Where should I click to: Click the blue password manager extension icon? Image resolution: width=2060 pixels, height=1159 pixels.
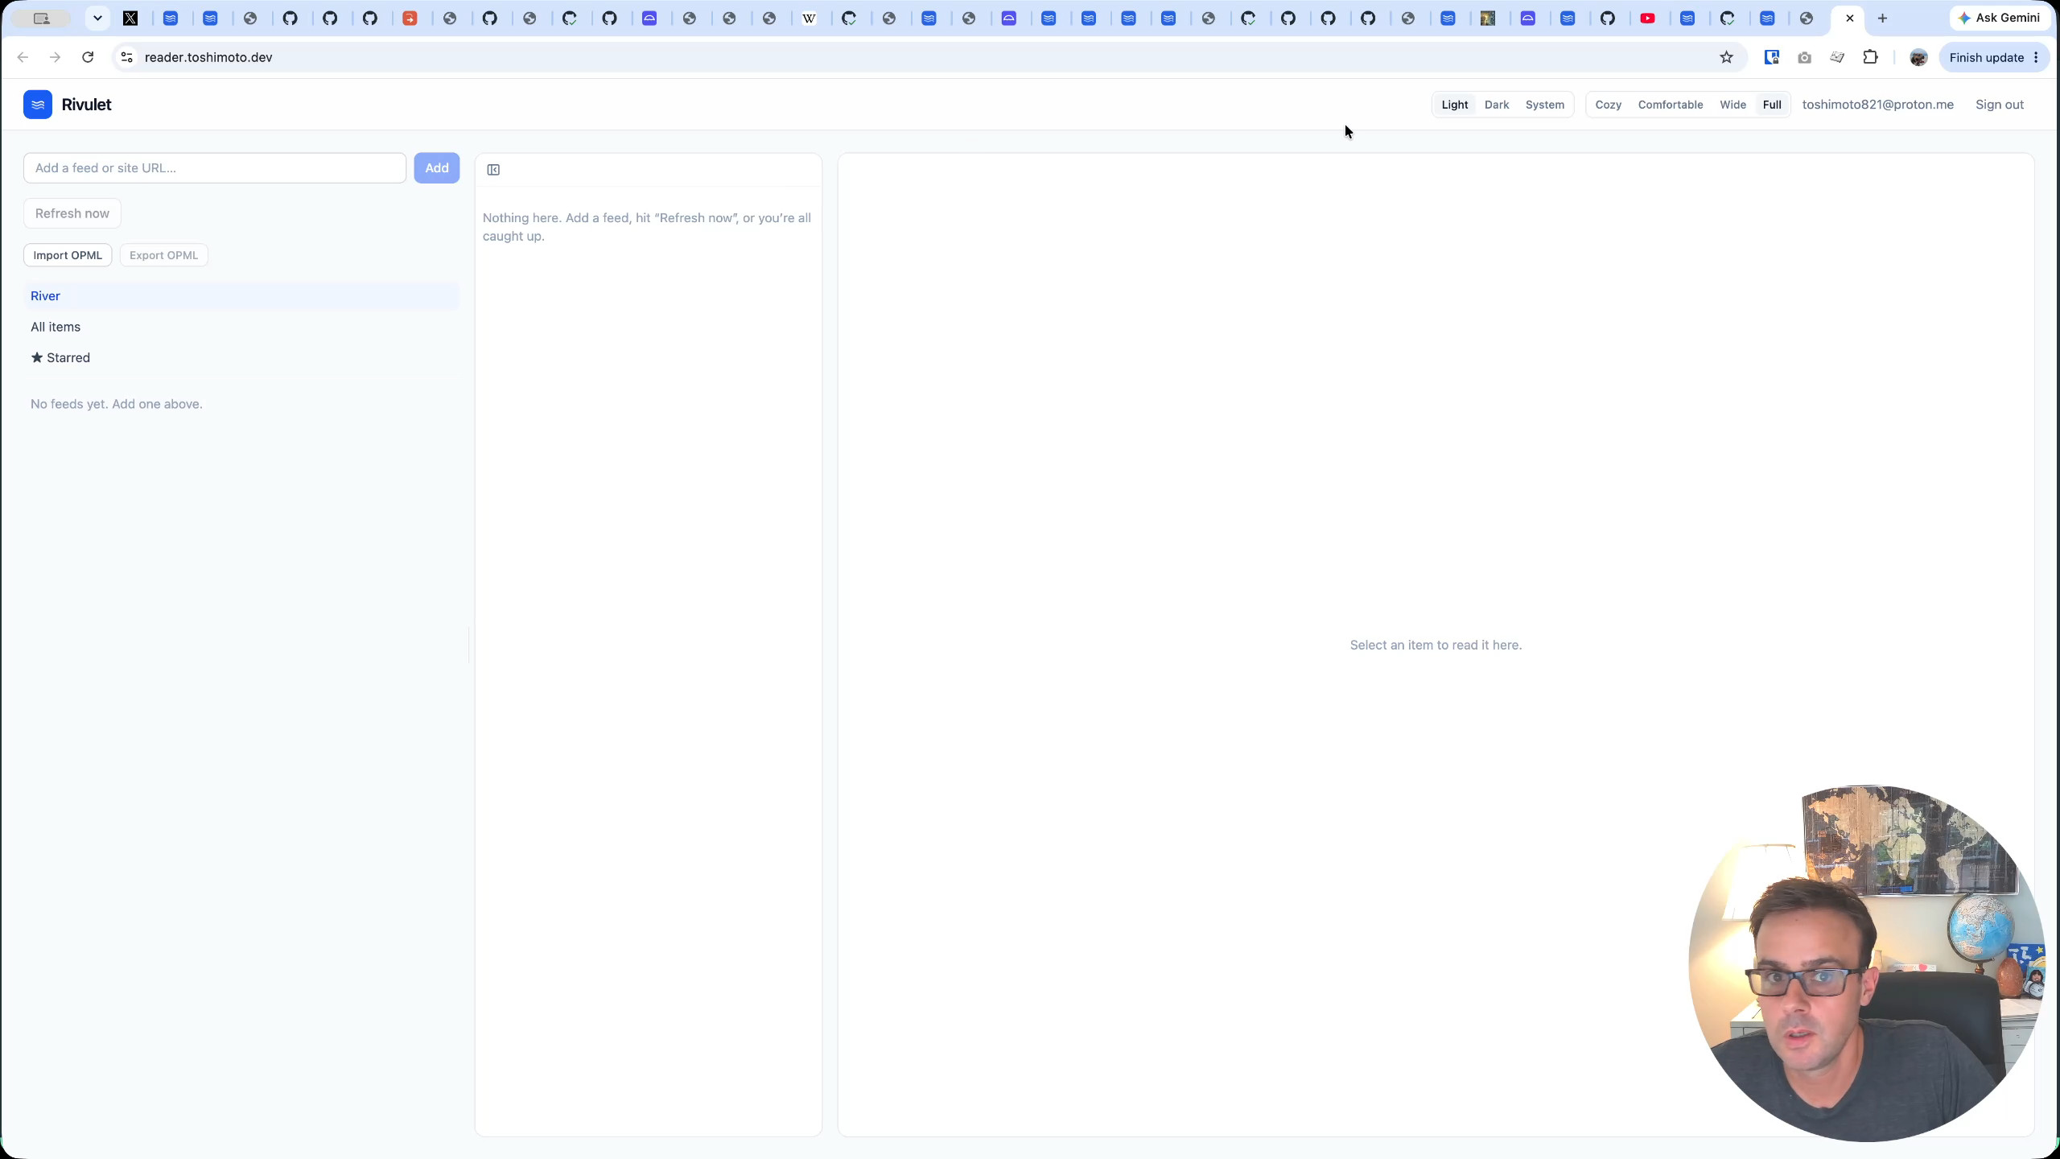tap(1771, 57)
